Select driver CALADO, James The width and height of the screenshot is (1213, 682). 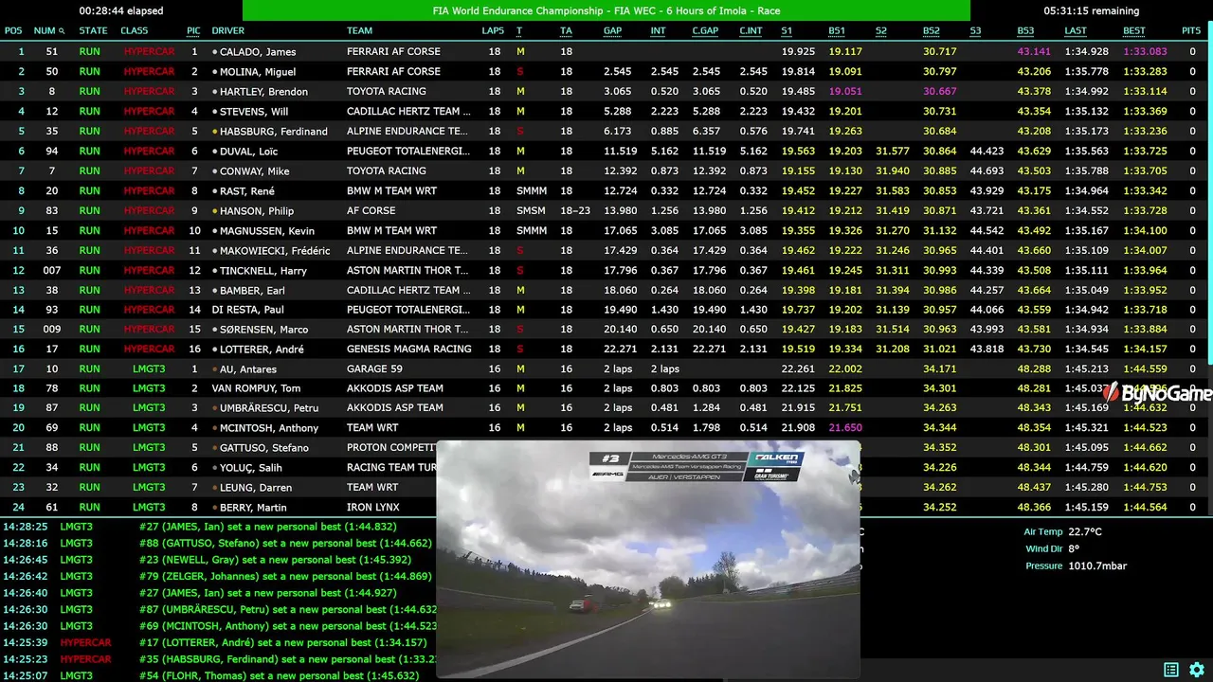pyautogui.click(x=258, y=52)
